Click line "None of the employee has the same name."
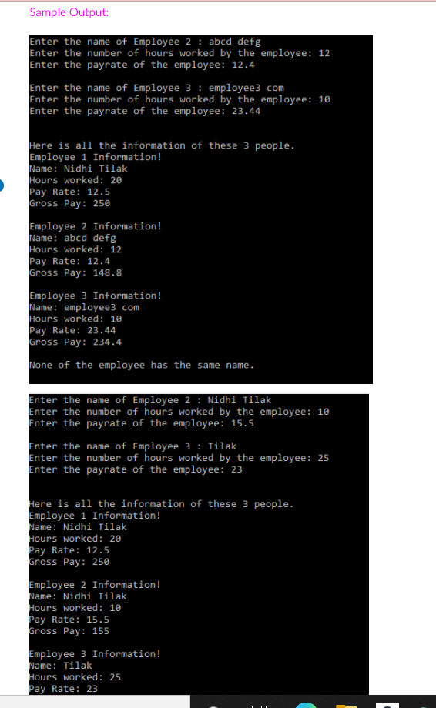The image size is (436, 708). [142, 365]
